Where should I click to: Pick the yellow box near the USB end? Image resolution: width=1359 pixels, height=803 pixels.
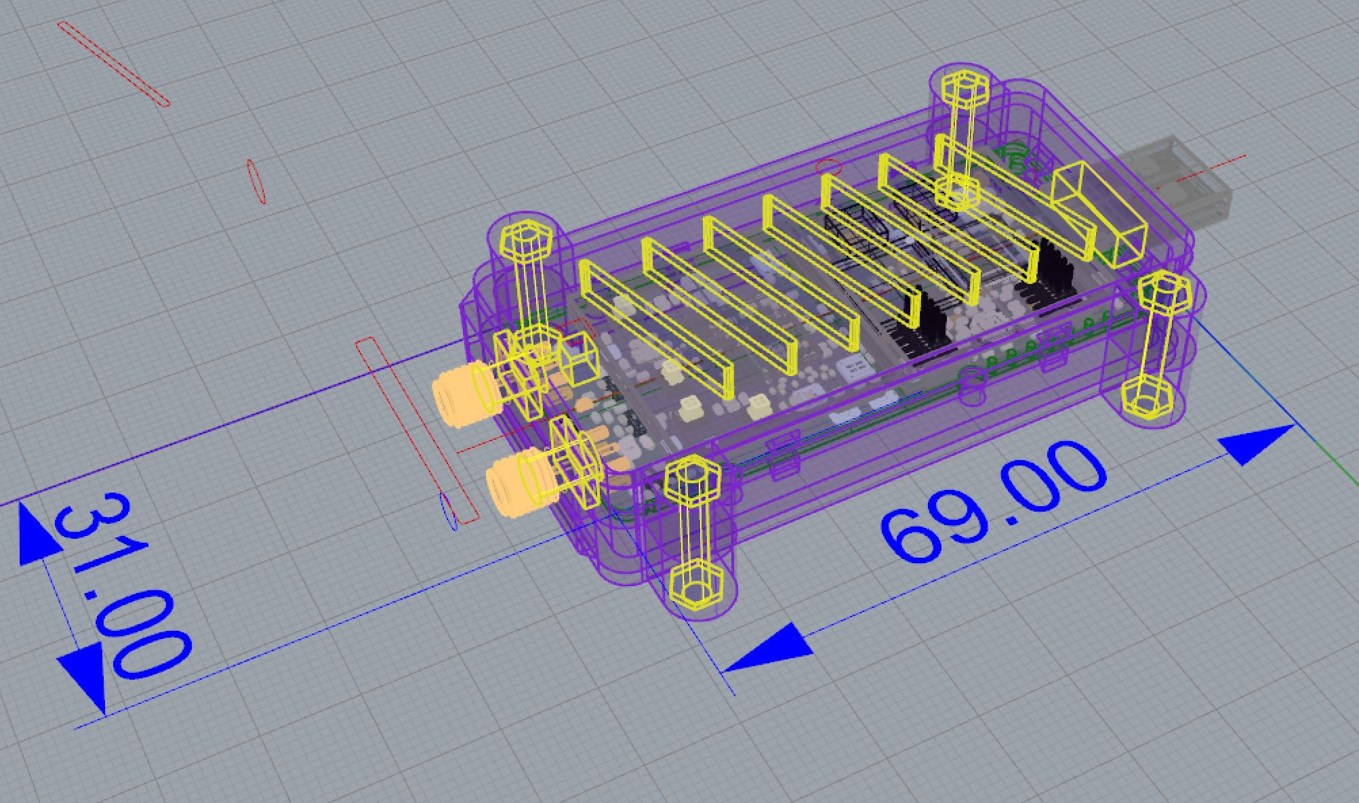tap(1099, 213)
